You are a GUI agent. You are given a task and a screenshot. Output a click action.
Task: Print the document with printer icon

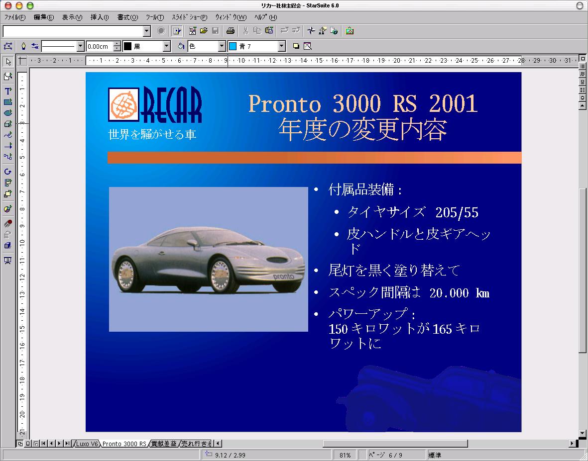[x=230, y=31]
